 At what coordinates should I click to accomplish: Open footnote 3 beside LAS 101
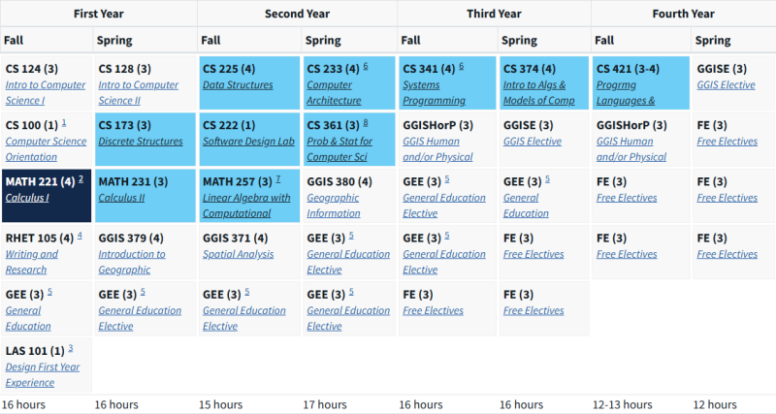pos(70,348)
